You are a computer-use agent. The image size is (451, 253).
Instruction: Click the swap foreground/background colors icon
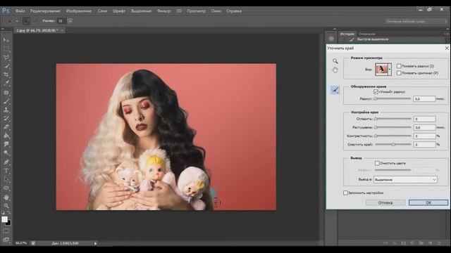tap(9, 213)
